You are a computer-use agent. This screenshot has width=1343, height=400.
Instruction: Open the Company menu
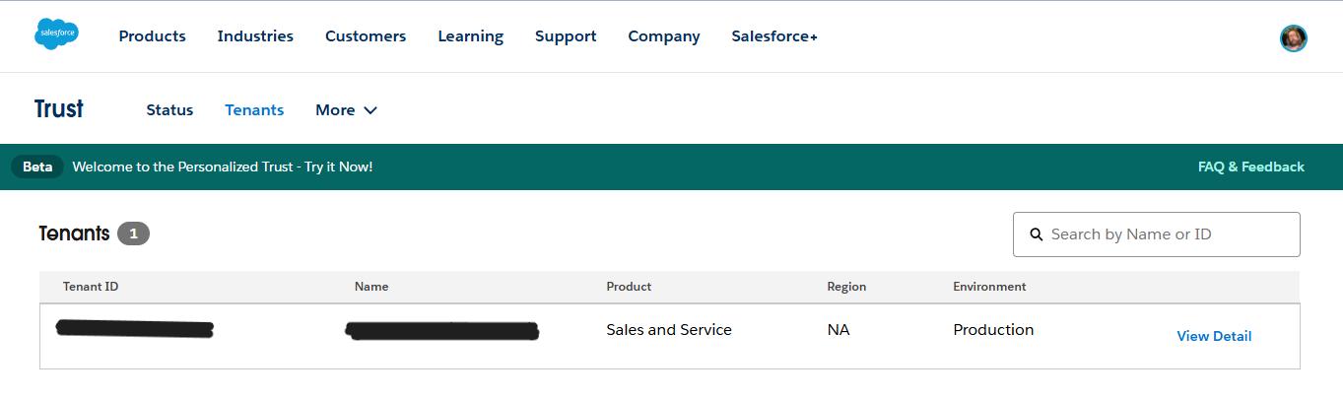click(664, 36)
